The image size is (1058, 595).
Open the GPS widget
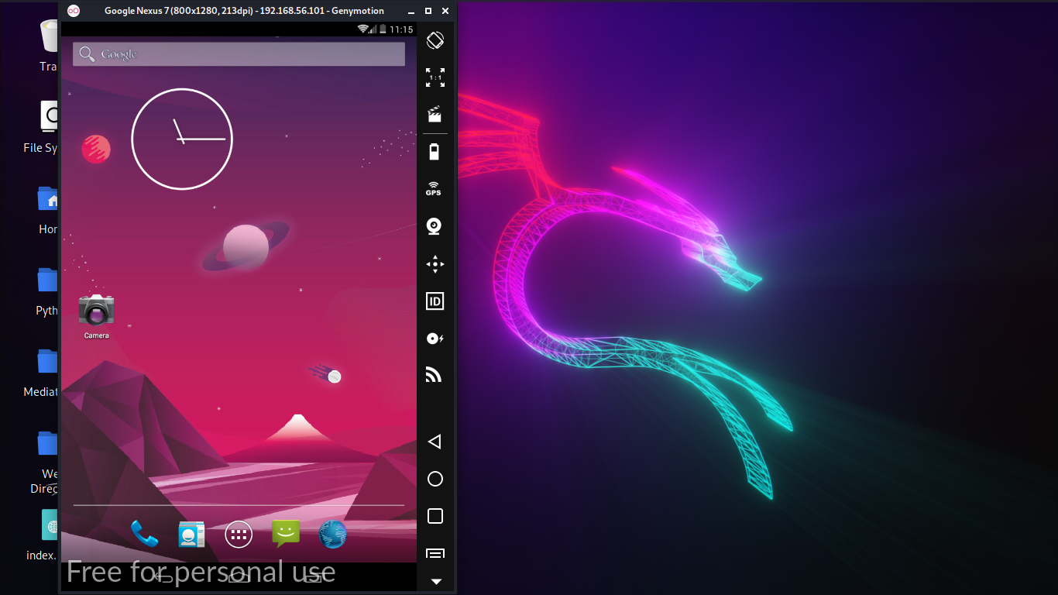434,188
